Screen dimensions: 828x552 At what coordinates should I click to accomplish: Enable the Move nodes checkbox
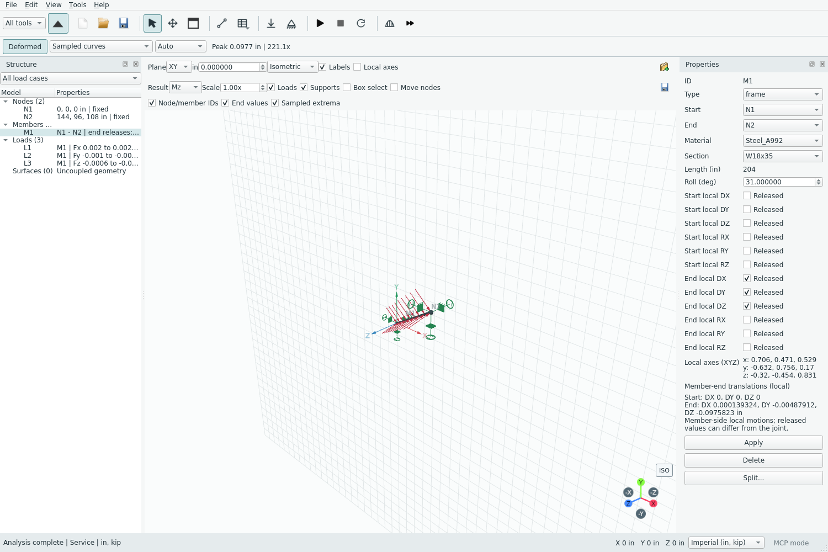[x=394, y=87]
